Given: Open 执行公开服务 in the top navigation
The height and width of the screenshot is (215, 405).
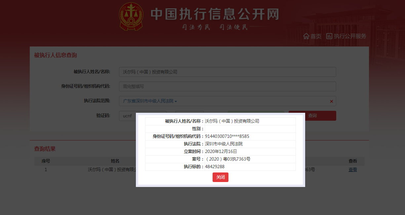Looking at the screenshot, I should coord(346,36).
